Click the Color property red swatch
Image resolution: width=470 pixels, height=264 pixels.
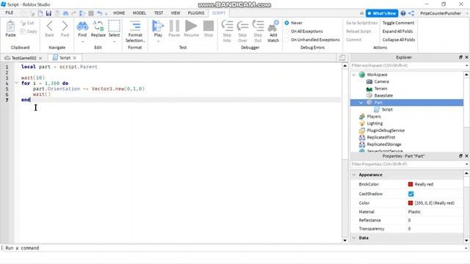[x=411, y=203]
